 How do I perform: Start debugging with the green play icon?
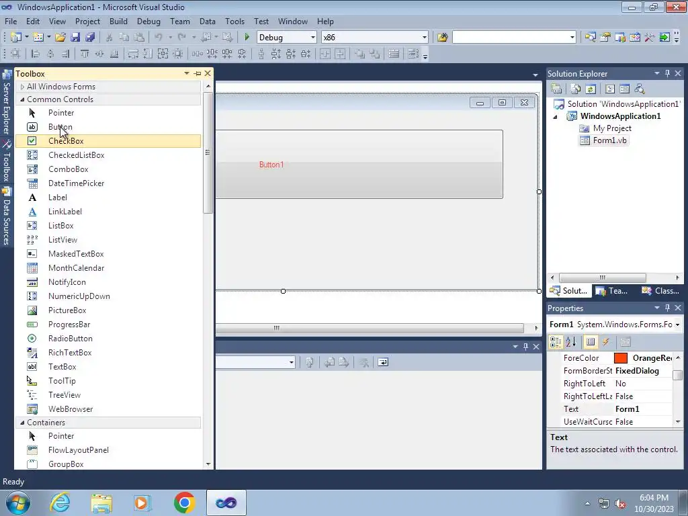pos(247,38)
